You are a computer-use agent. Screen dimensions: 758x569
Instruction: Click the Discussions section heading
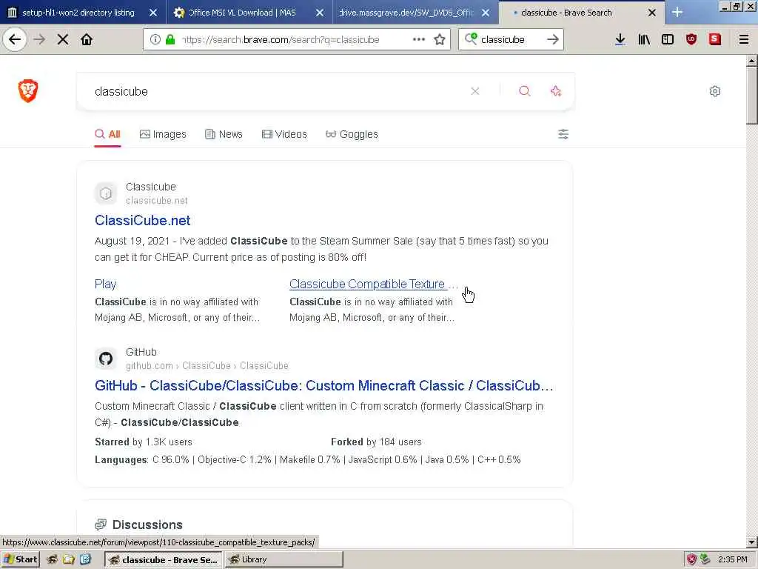147,525
